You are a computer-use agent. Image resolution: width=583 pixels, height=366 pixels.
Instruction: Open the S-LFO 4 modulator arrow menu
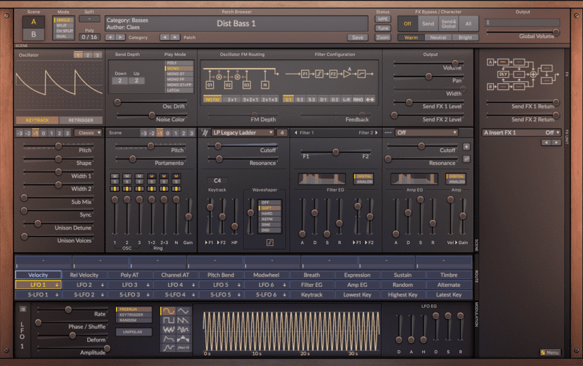[193, 294]
